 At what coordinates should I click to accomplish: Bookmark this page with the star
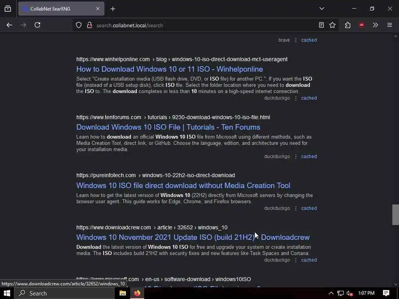[332, 25]
